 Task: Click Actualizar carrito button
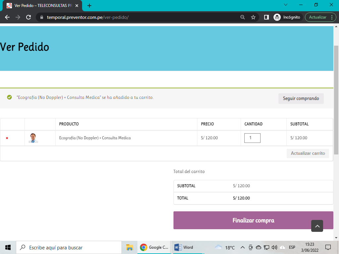pos(308,153)
